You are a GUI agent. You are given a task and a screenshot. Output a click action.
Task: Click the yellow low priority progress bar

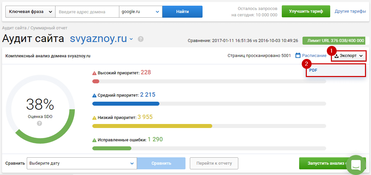152,126
